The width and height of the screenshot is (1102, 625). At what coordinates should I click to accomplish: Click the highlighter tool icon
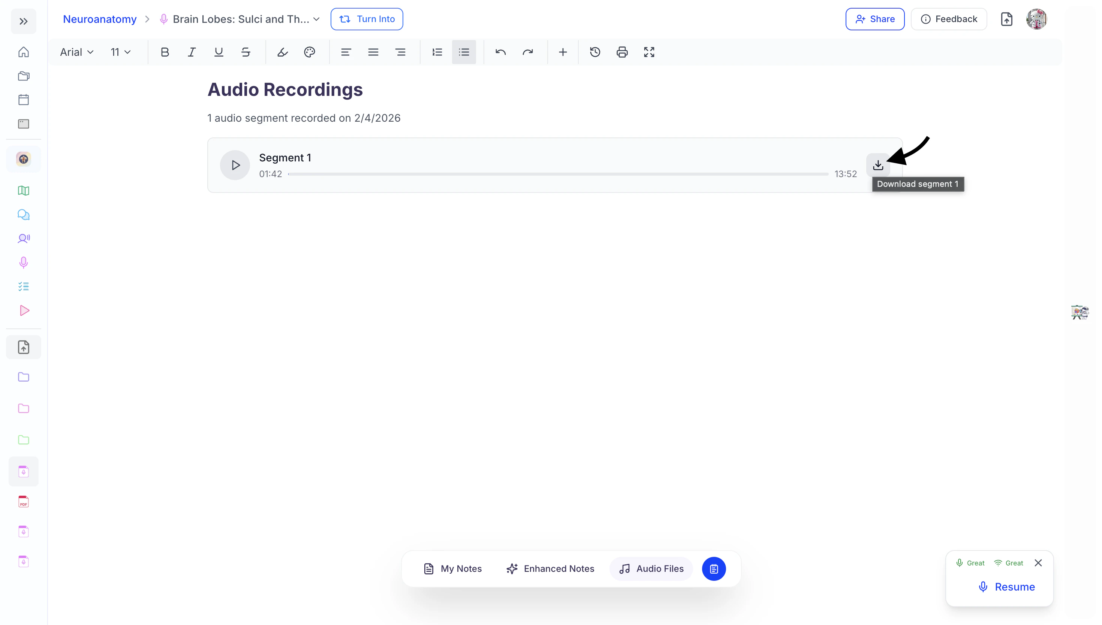click(282, 52)
